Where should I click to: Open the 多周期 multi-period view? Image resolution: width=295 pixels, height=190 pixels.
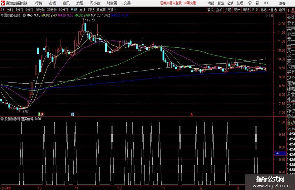(101, 10)
